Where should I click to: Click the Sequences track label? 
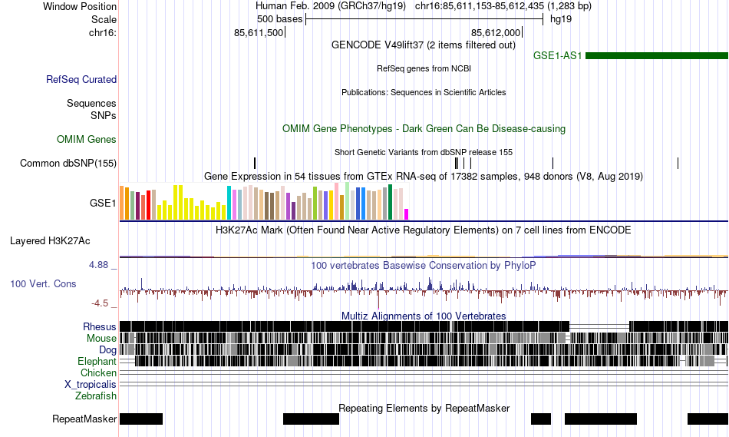tap(91, 104)
